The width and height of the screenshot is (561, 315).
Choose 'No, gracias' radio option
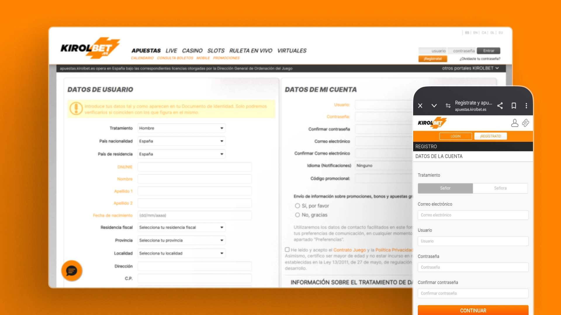pos(297,215)
